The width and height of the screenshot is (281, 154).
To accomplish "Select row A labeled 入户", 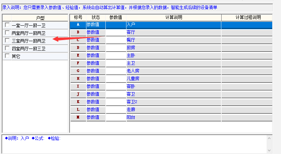I will [171, 25].
